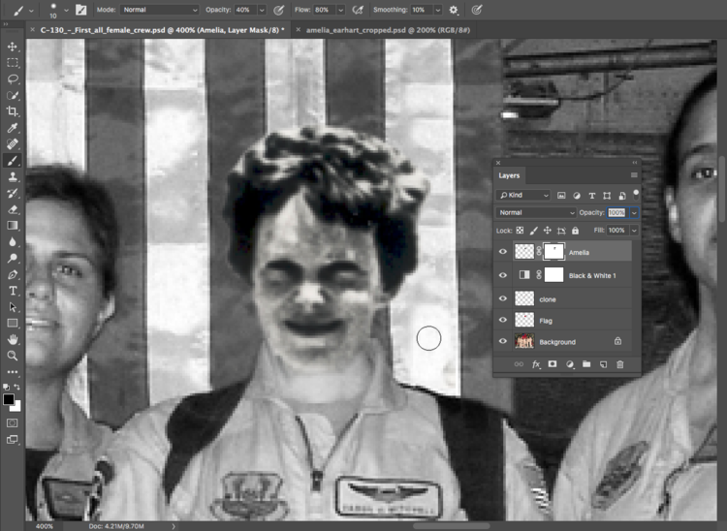Create a new layer in Layers panel

[x=603, y=364]
